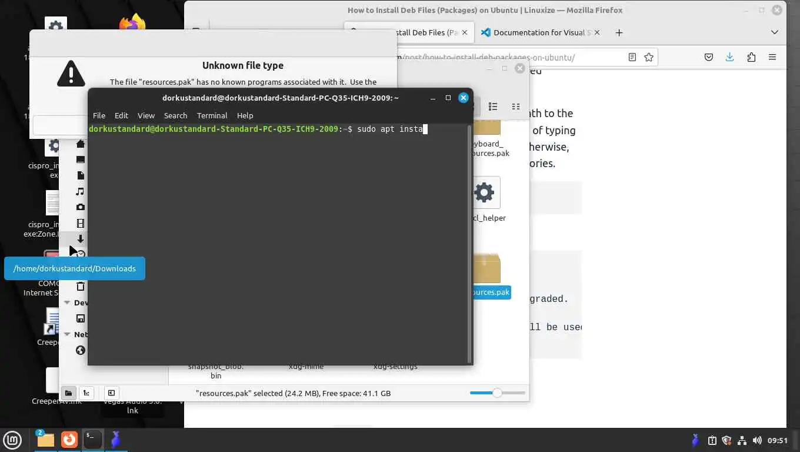Open the Linux Mint start menu
Screen dimensions: 800x452
12,440
